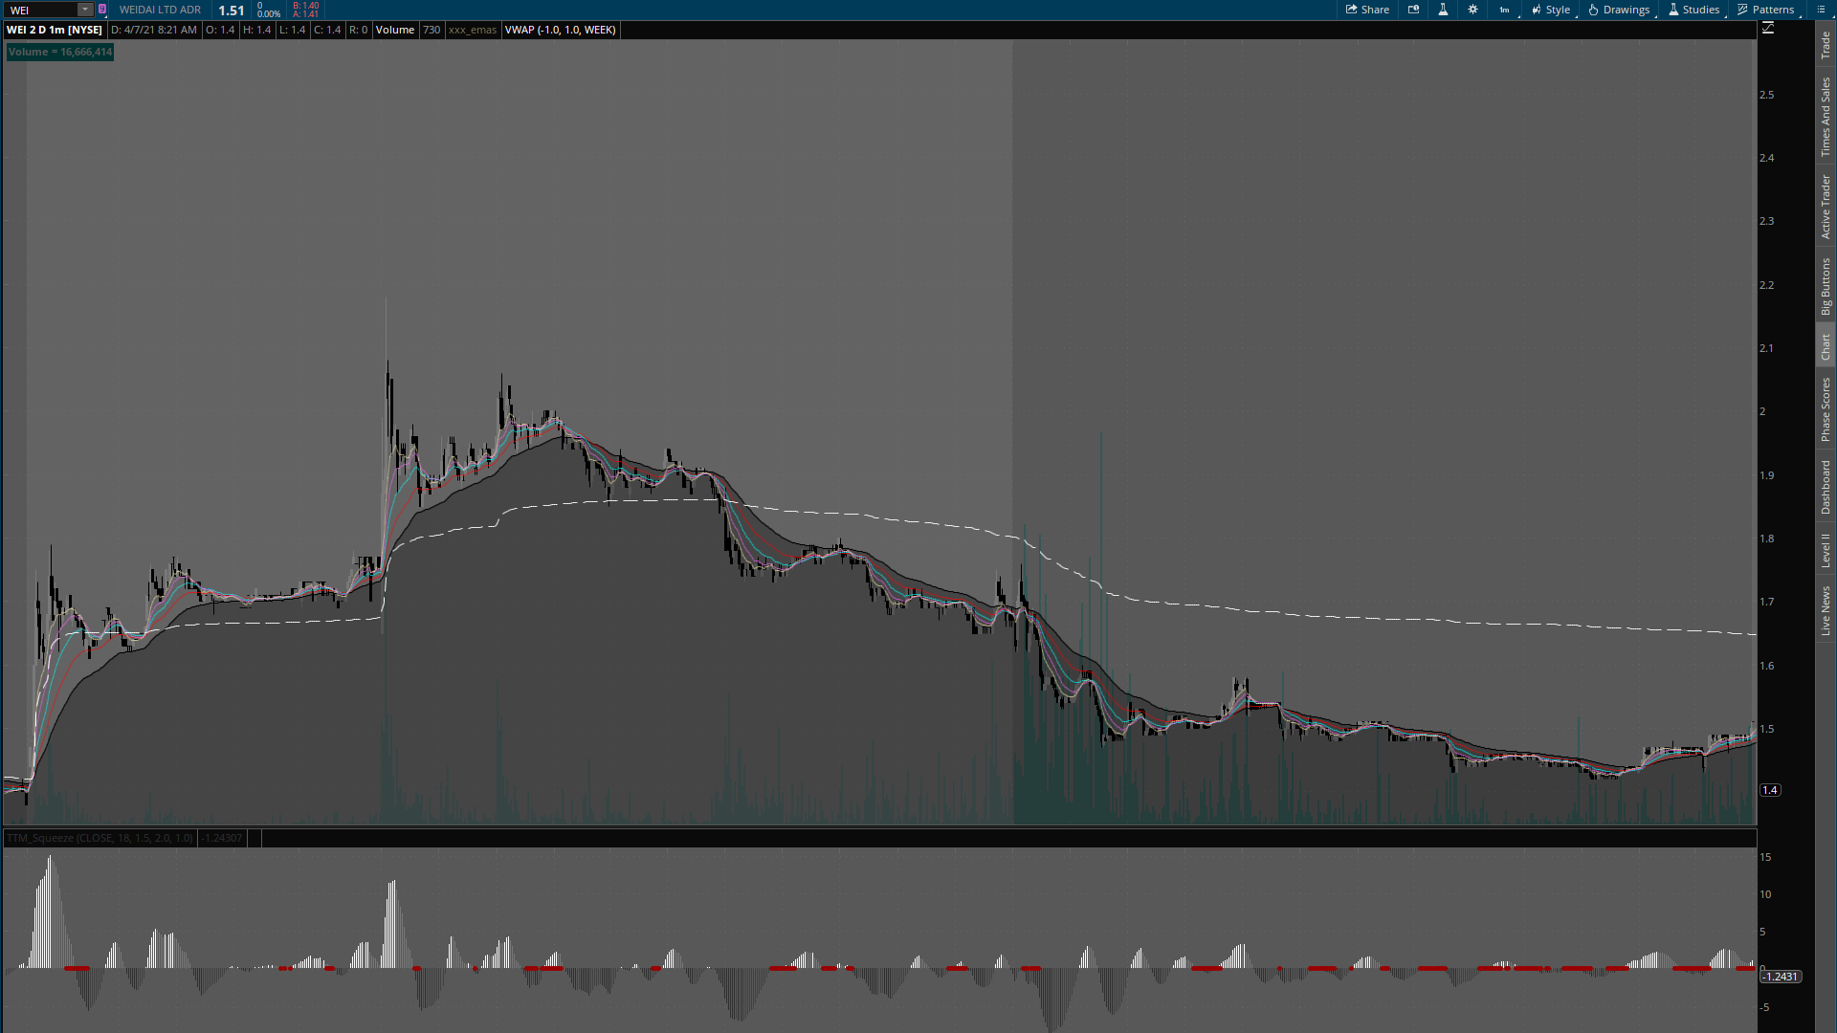Open the flask Edit Studies icon
This screenshot has height=1033, width=1837.
1443,10
